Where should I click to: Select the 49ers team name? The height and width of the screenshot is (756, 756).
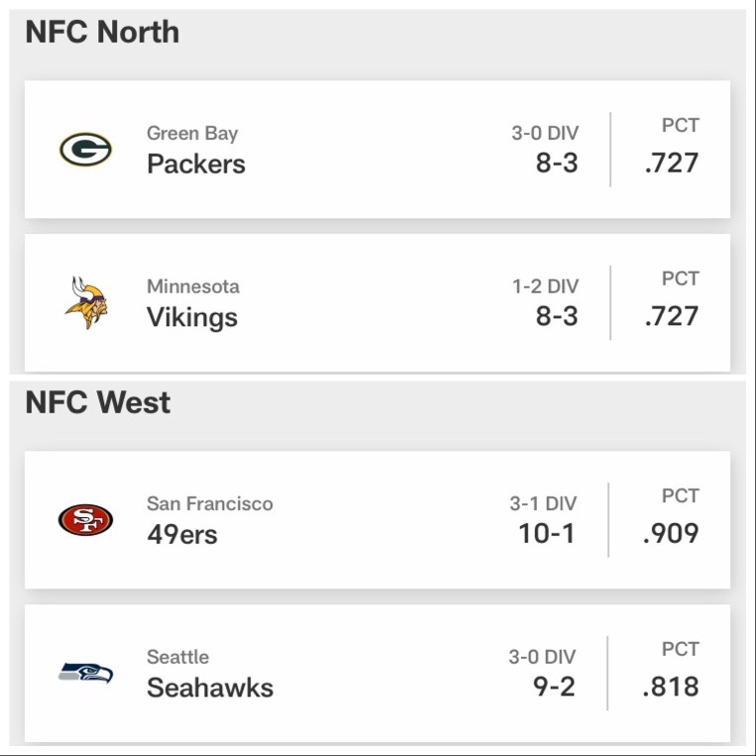point(182,534)
